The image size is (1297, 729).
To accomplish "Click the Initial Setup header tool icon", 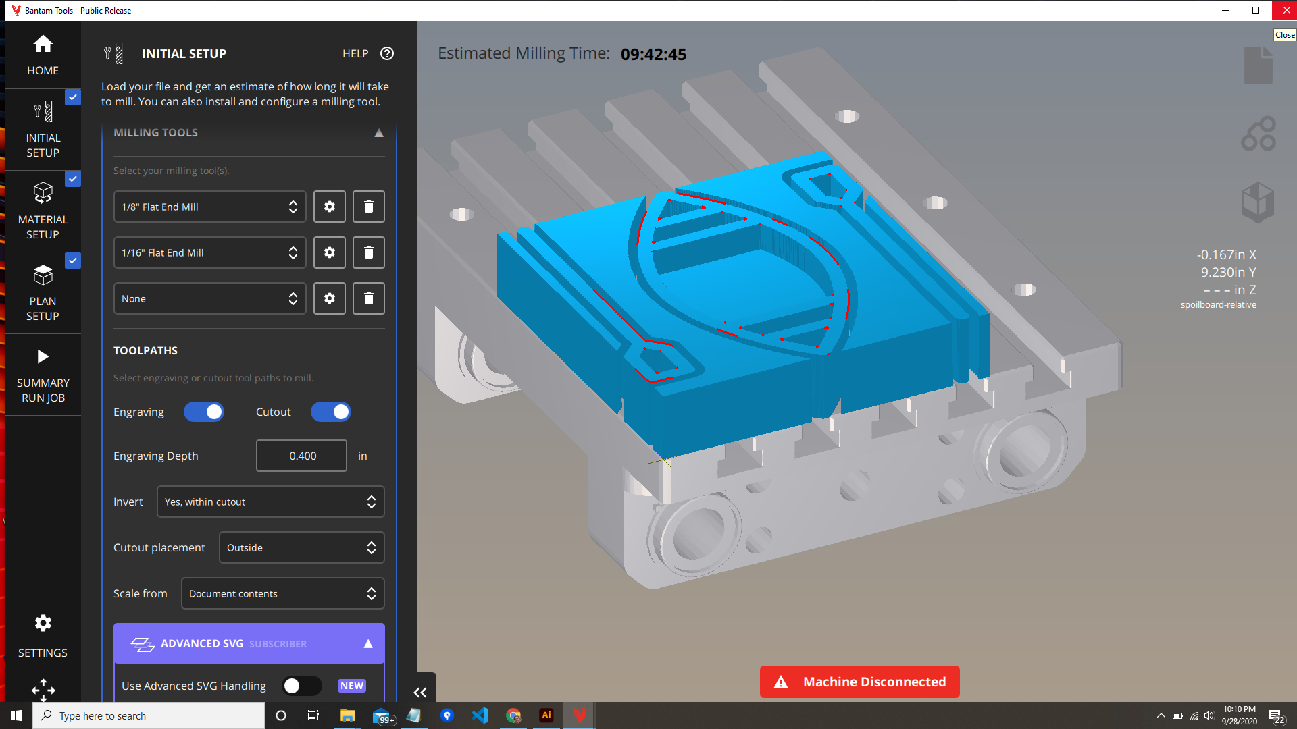I will 113,53.
